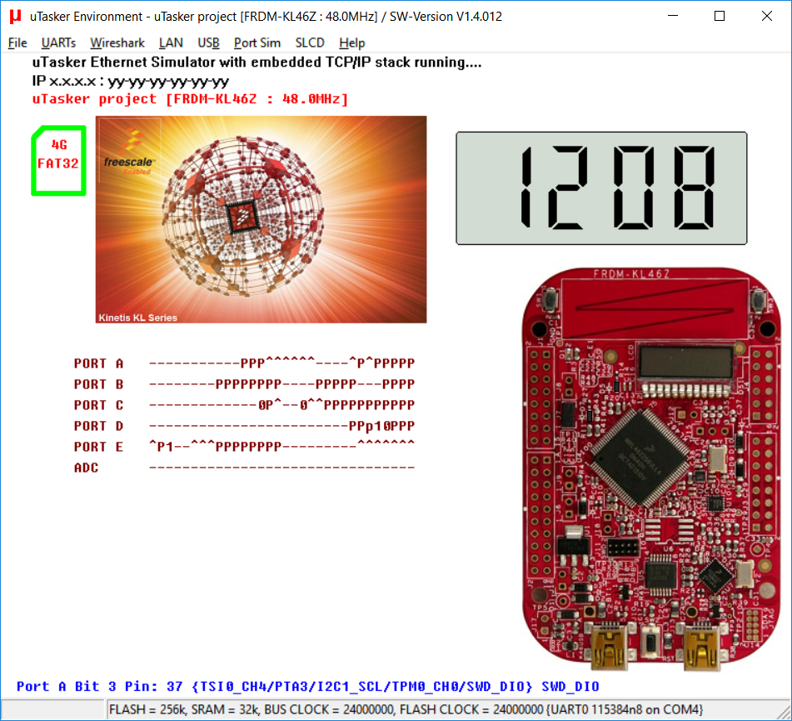This screenshot has width=792, height=721.
Task: Click the red uTasker project FRDM-KL46Z text
Action: [x=190, y=98]
